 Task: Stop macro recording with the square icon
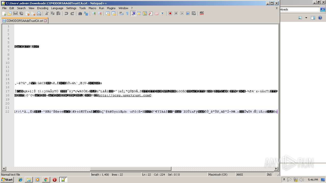pos(176,13)
